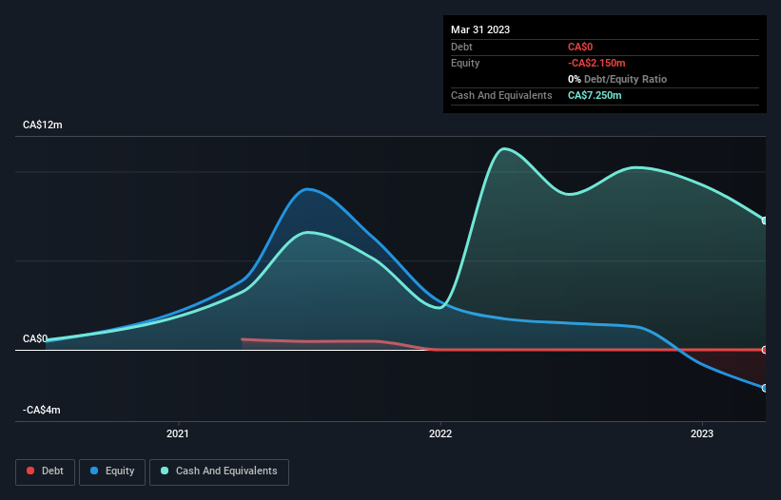The width and height of the screenshot is (781, 500).
Task: Click the CA$12m y-axis label
Action: (x=43, y=125)
